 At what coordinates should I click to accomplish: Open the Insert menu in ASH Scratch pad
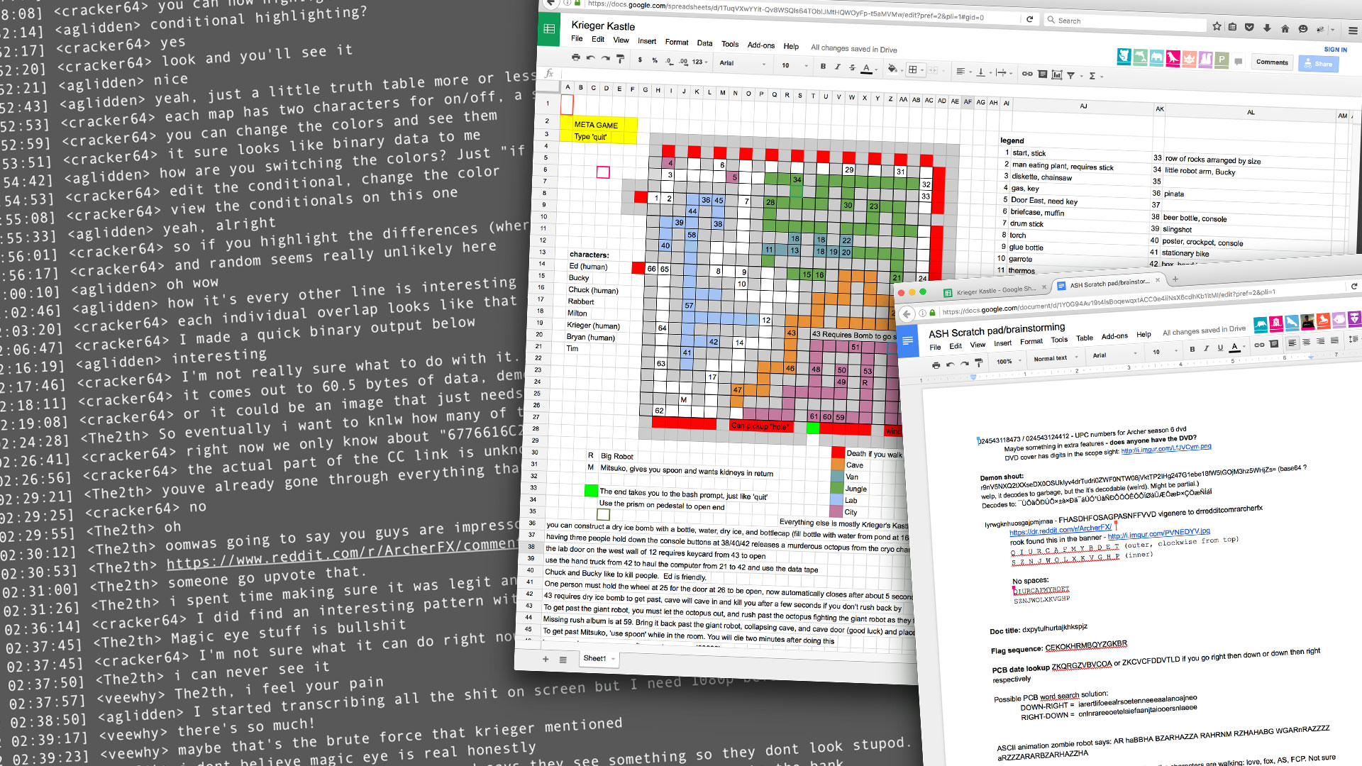pyautogui.click(x=1002, y=343)
